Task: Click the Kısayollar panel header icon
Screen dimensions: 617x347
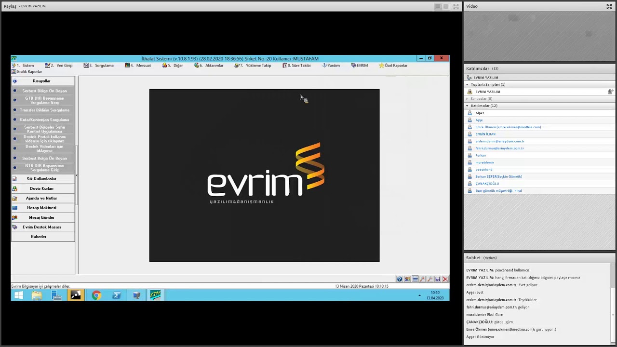Action: pos(14,81)
